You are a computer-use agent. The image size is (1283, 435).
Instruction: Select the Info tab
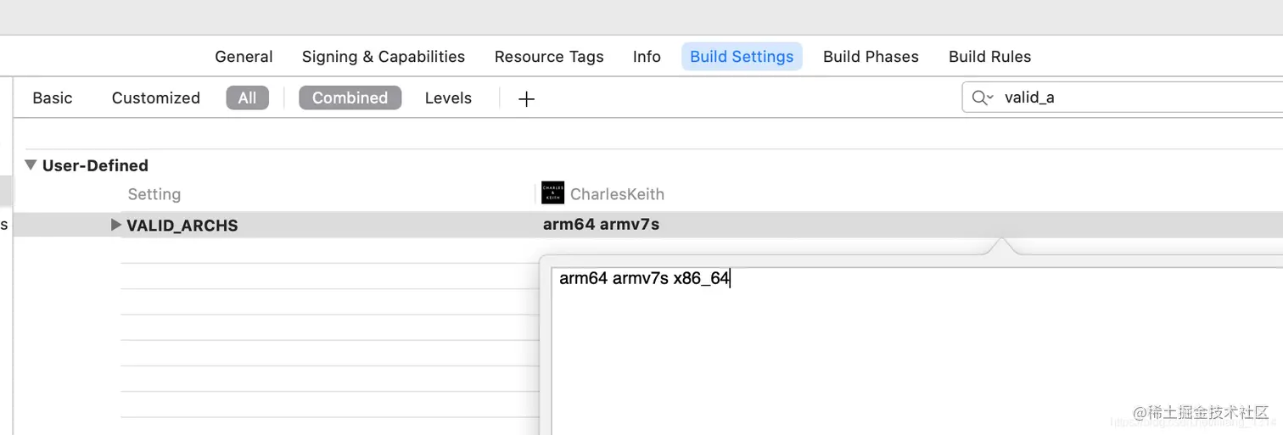(647, 57)
